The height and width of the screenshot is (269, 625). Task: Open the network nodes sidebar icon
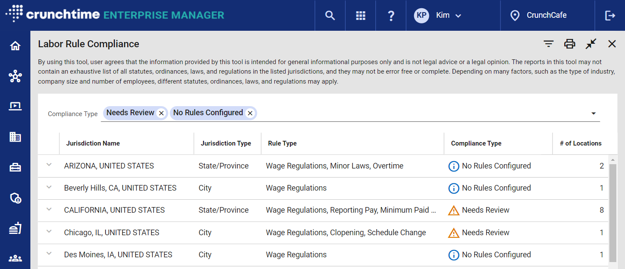tap(15, 77)
